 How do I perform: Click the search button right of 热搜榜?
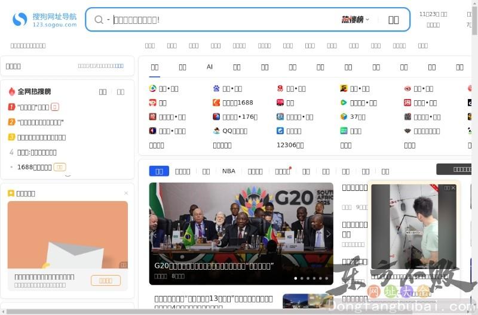pyautogui.click(x=394, y=20)
